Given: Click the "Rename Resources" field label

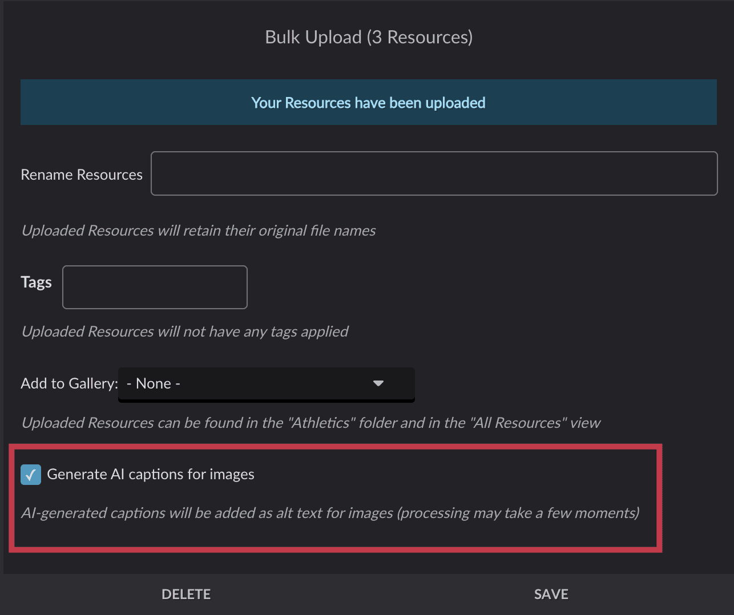Looking at the screenshot, I should tap(82, 175).
